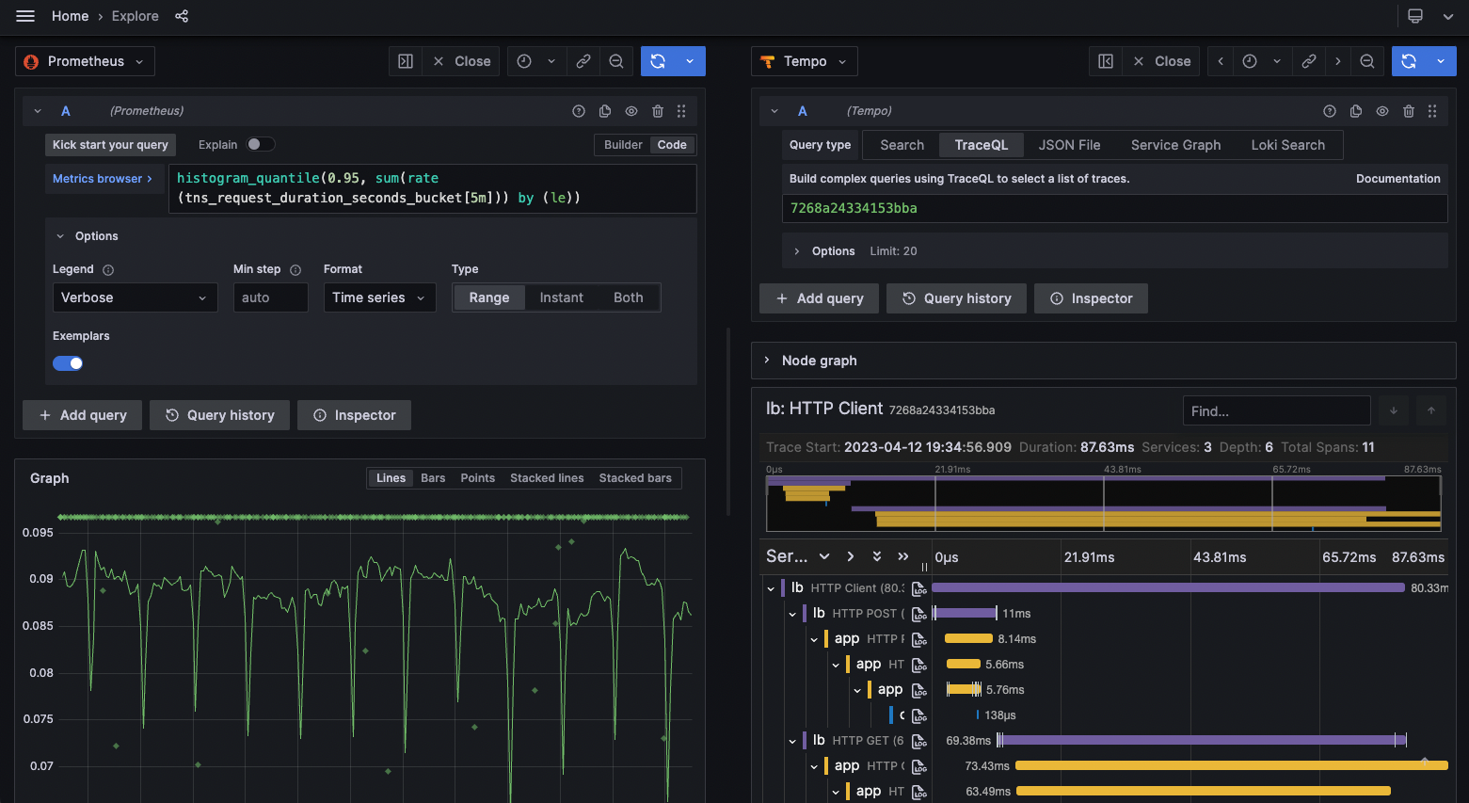1469x803 pixels.
Task: Run the Prometheus query with refresh button
Action: pyautogui.click(x=658, y=61)
